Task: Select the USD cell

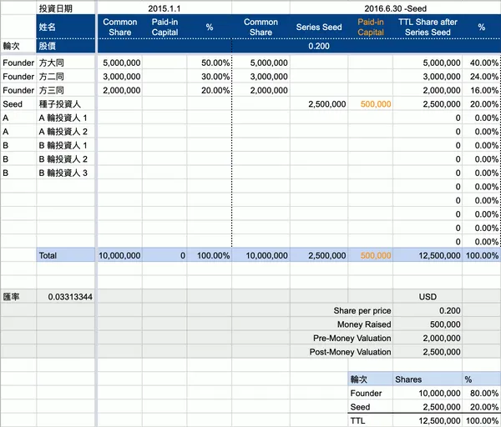Action: tap(428, 297)
